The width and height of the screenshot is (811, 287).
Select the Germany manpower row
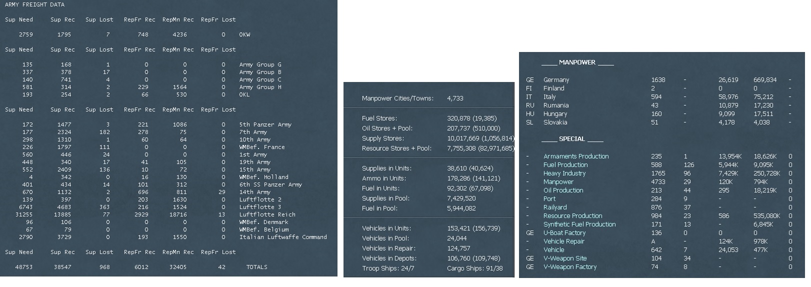556,80
